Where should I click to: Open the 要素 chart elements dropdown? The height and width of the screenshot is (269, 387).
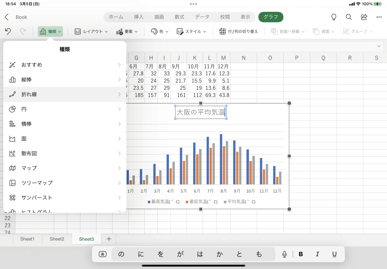tap(127, 31)
